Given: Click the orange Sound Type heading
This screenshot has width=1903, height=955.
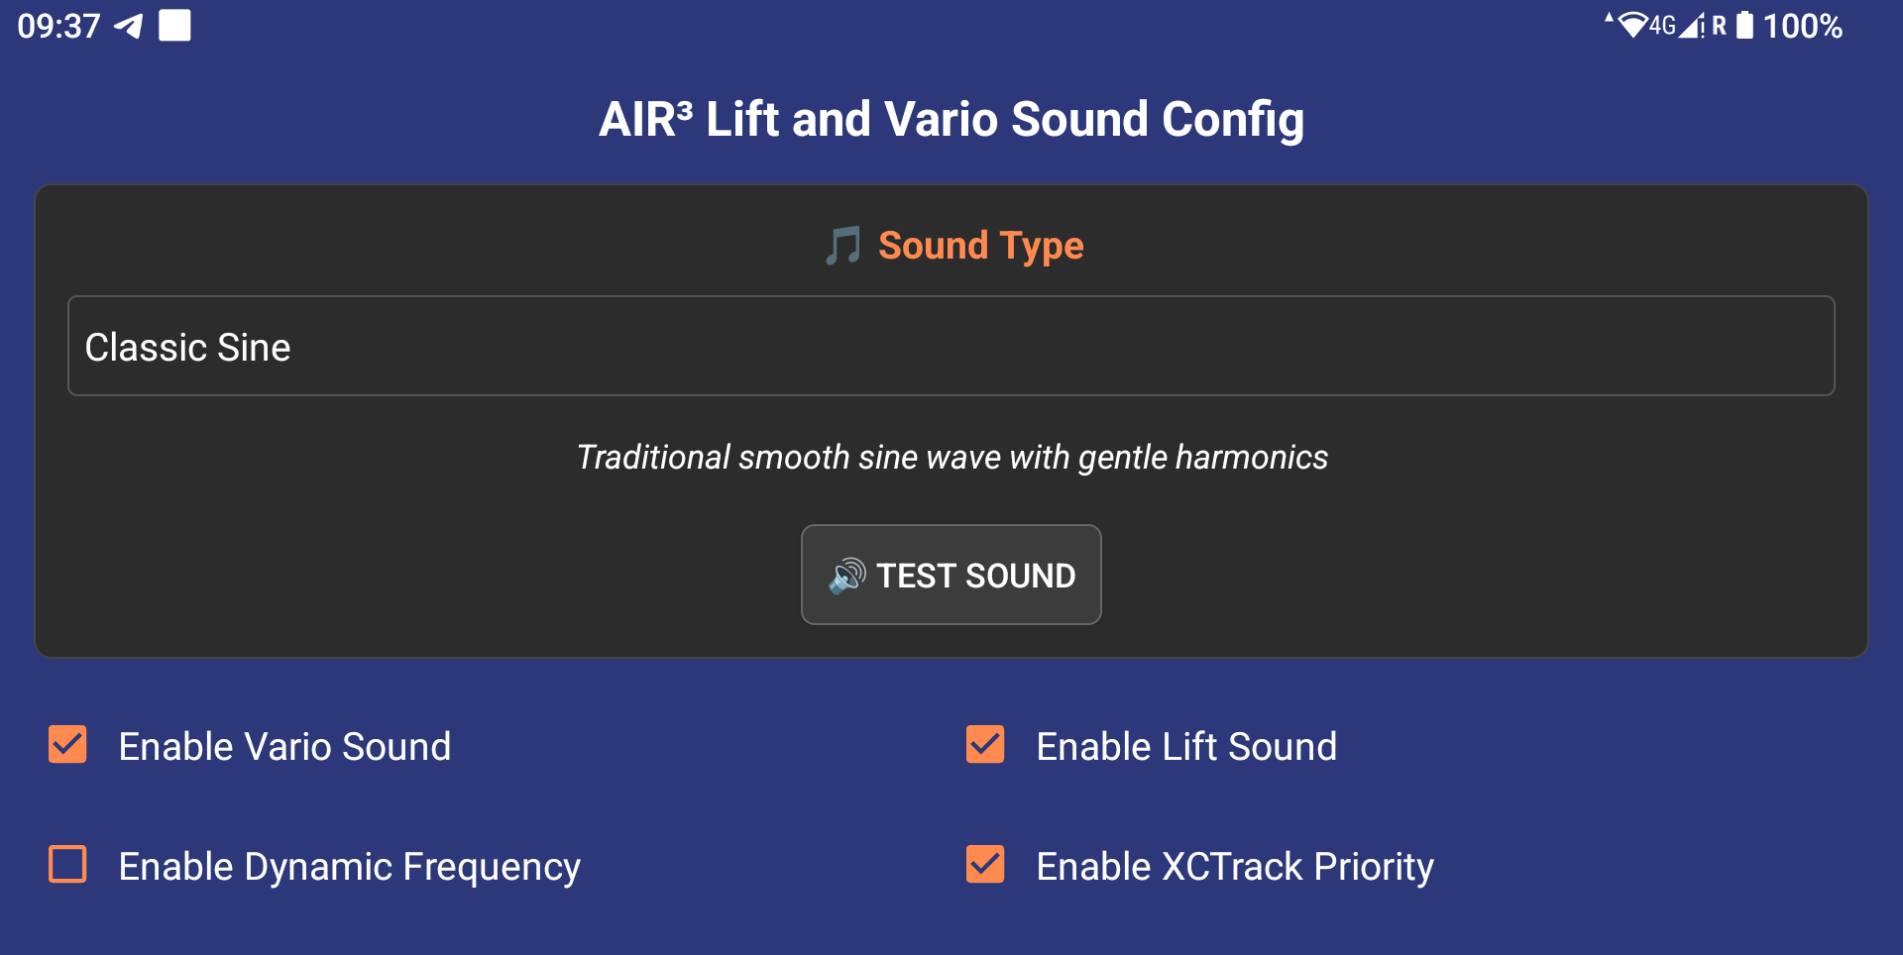Looking at the screenshot, I should coord(980,246).
